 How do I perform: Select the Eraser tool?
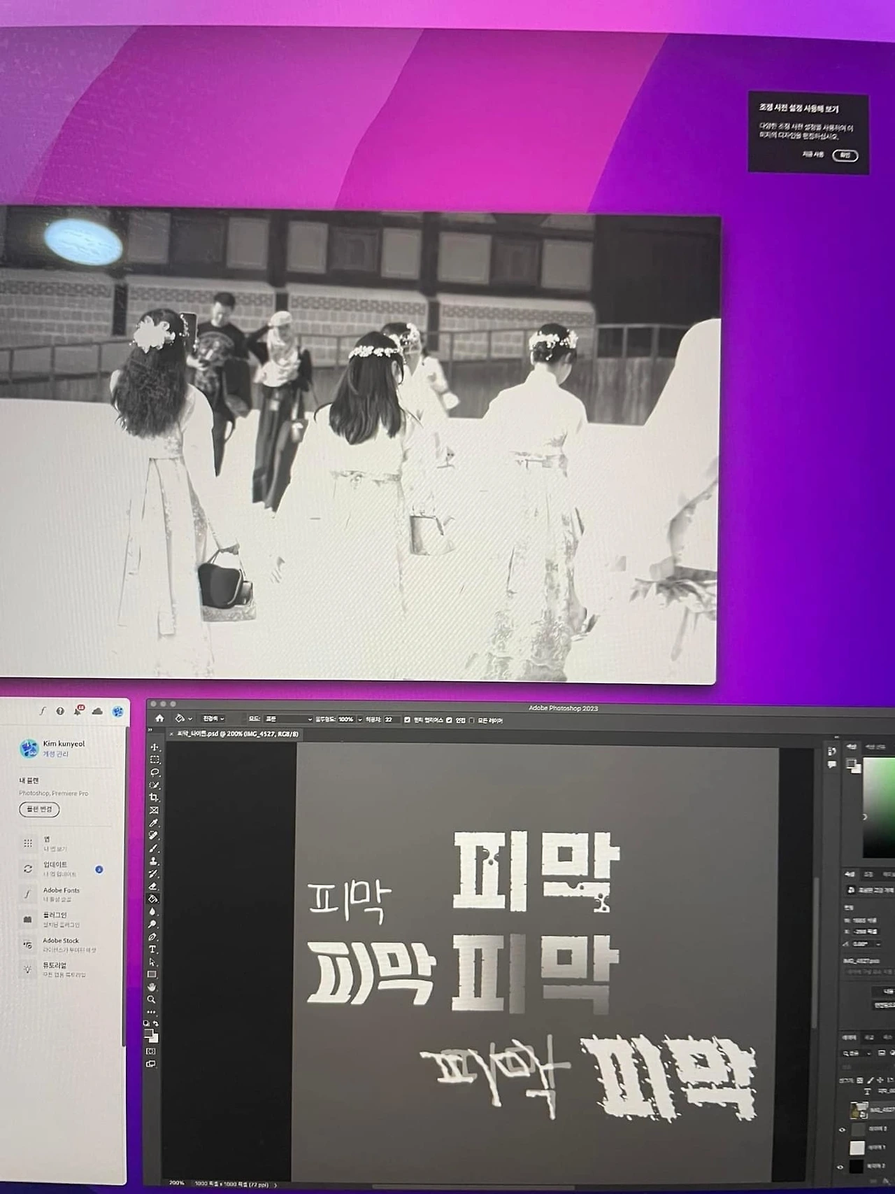pyautogui.click(x=153, y=886)
